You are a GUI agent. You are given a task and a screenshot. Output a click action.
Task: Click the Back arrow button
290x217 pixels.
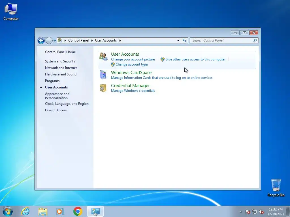click(41, 40)
